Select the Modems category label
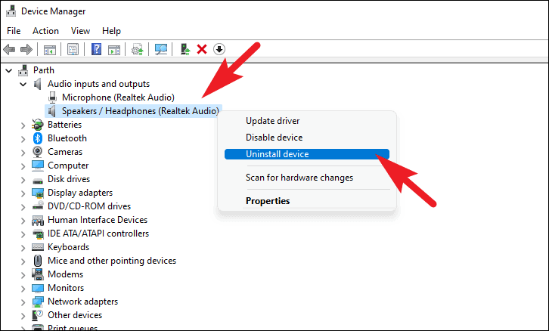549x331 pixels. [x=66, y=274]
